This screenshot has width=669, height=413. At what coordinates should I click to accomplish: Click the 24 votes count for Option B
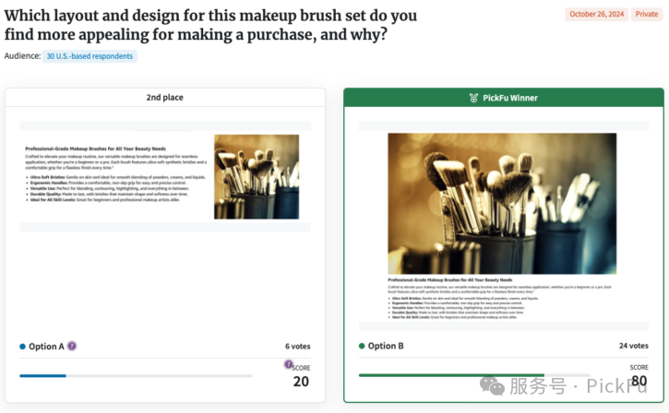tap(633, 347)
